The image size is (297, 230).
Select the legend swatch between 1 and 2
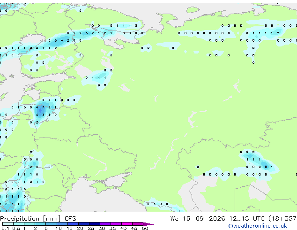[30, 224]
